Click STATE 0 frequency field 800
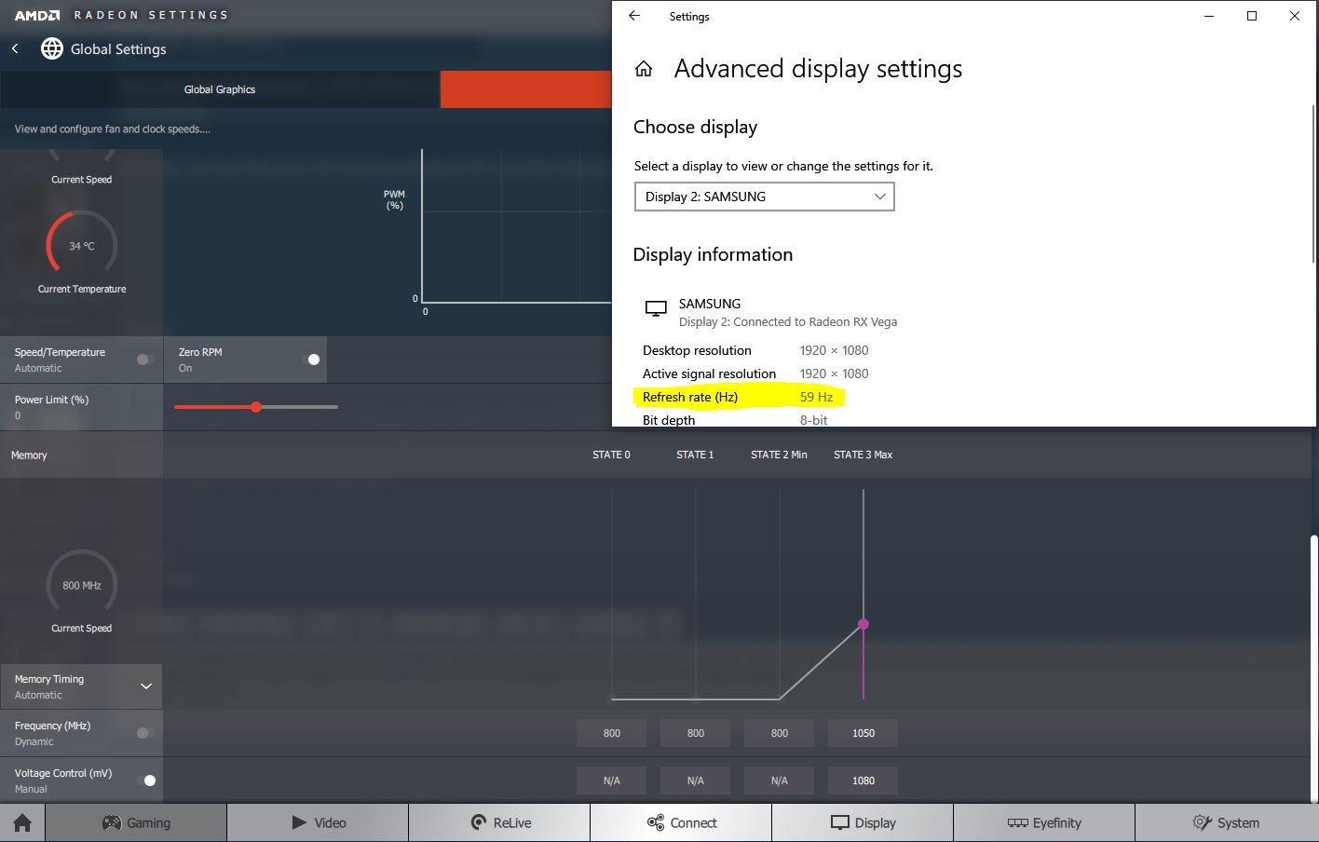Viewport: 1319px width, 842px height. pyautogui.click(x=612, y=733)
